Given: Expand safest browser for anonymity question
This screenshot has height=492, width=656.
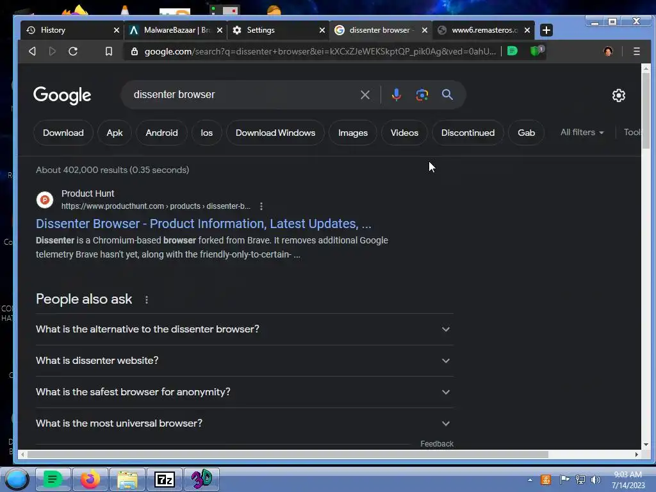Looking at the screenshot, I should click(244, 392).
